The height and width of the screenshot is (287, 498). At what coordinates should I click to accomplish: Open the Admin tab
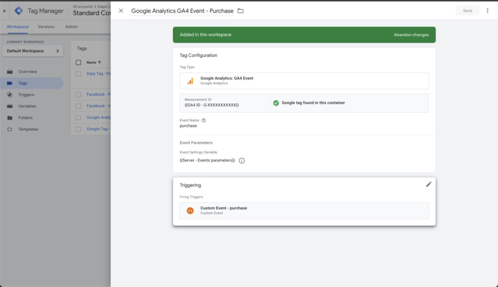[71, 27]
